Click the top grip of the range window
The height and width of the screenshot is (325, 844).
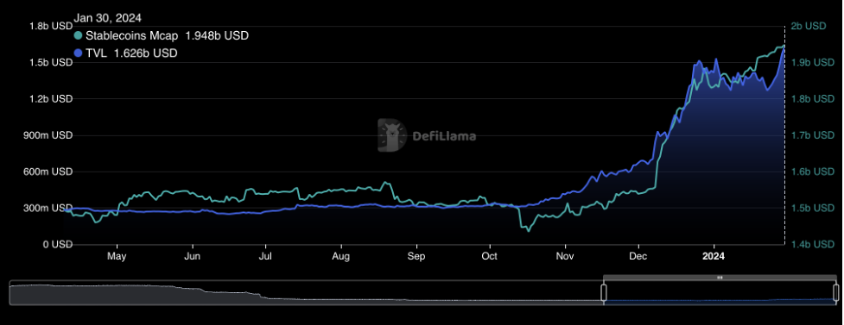point(720,278)
